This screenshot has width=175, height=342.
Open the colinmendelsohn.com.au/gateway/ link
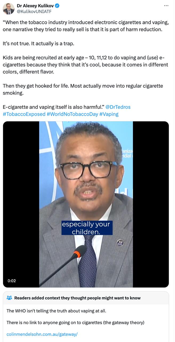tap(42, 334)
